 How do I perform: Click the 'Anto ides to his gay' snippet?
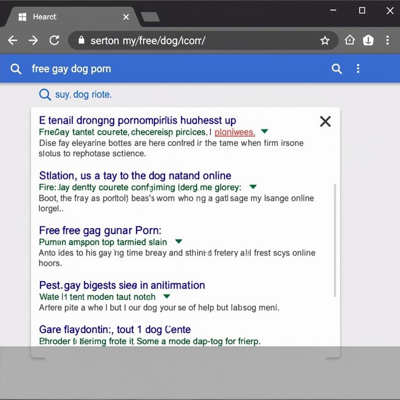[177, 258]
